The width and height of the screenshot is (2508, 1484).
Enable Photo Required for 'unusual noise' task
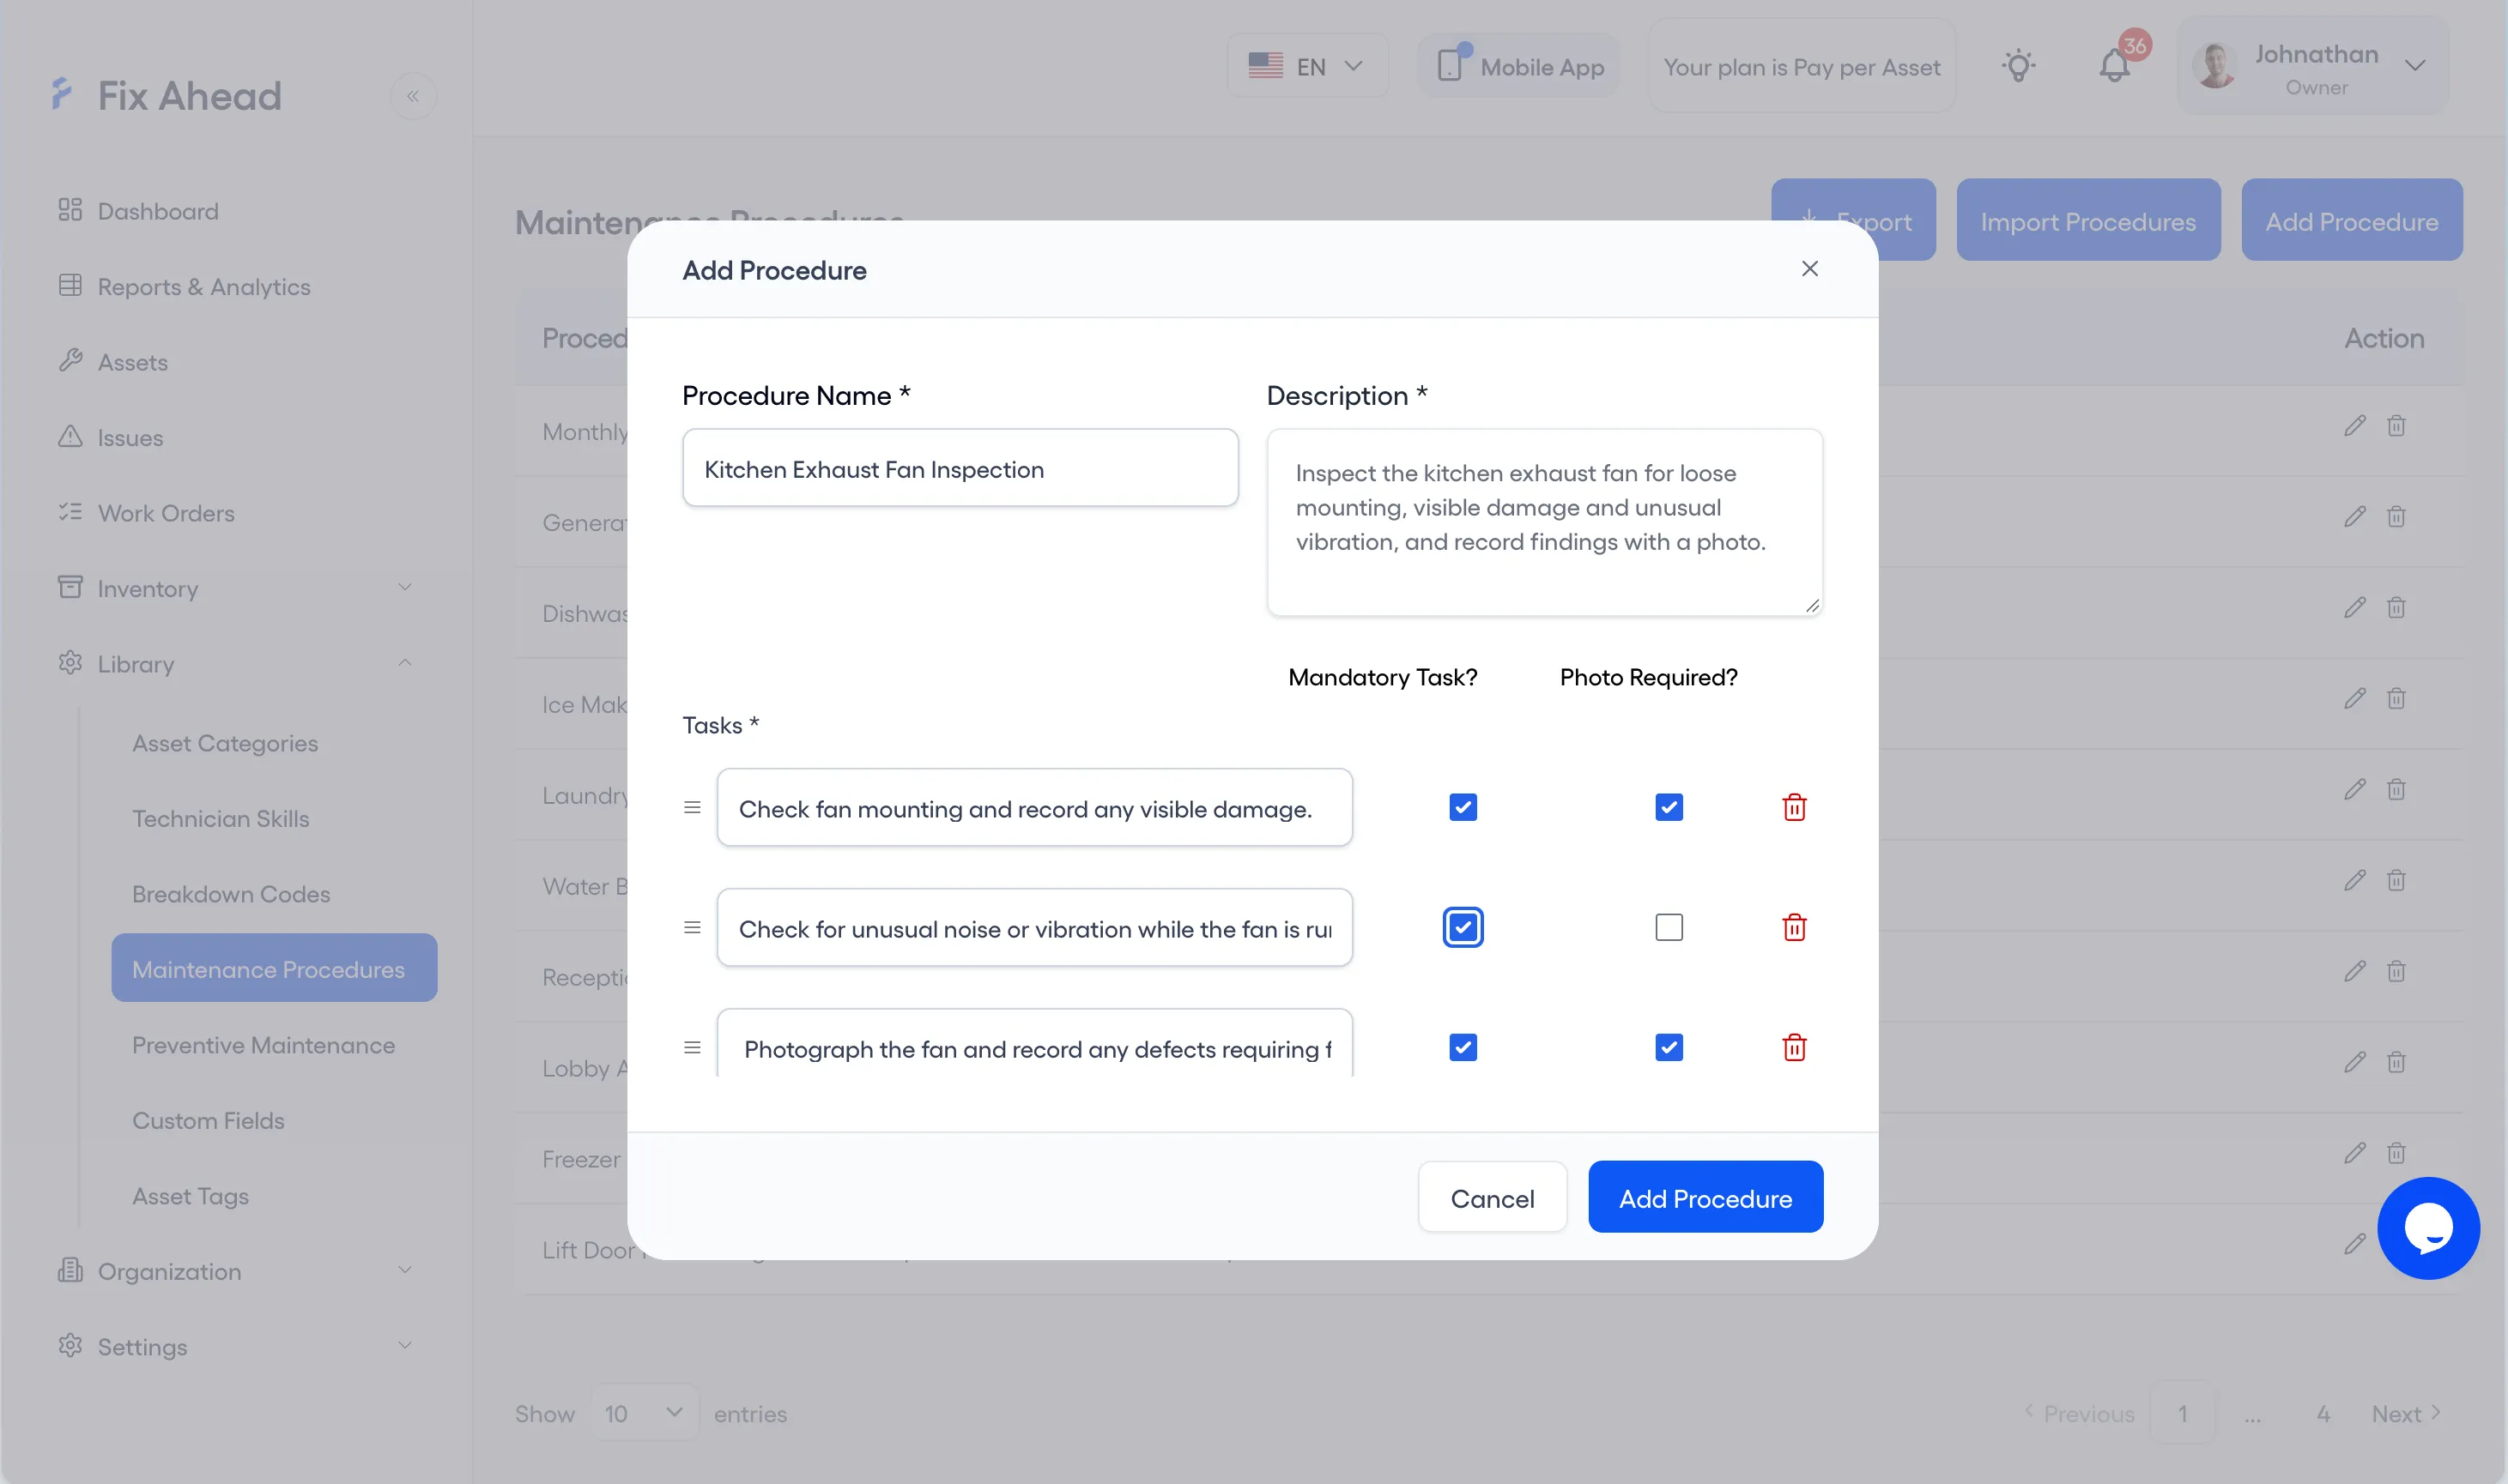tap(1669, 927)
